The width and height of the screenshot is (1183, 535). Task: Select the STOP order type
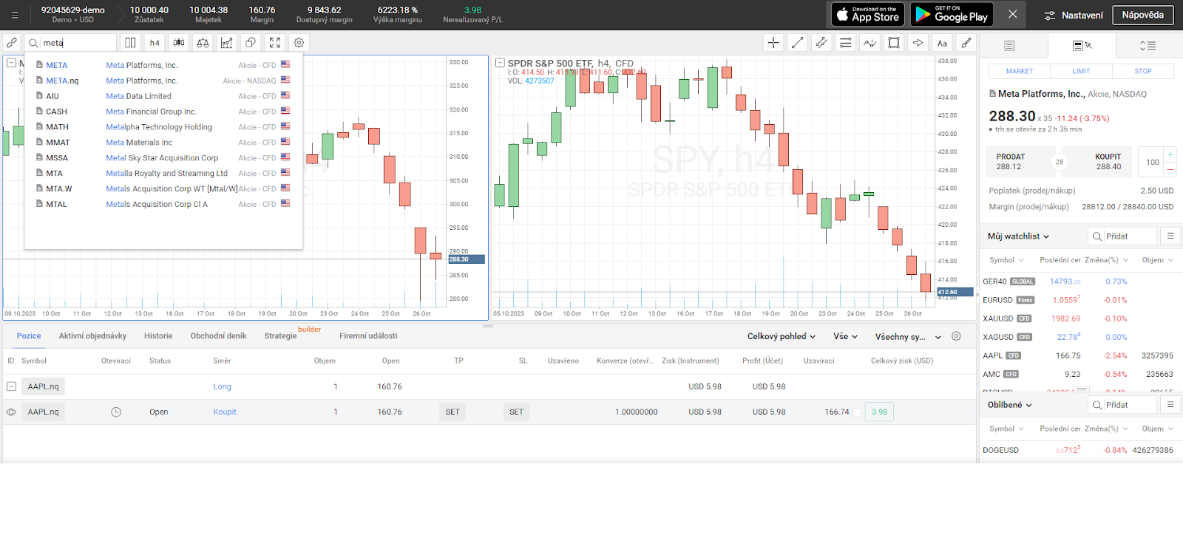1143,71
